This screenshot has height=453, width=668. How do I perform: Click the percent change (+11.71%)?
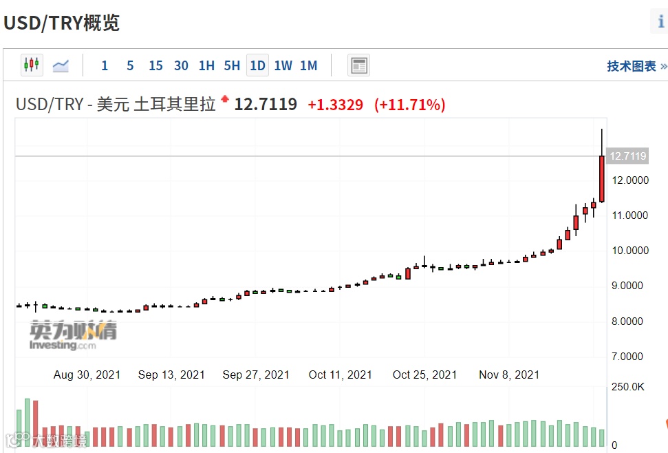tap(410, 105)
